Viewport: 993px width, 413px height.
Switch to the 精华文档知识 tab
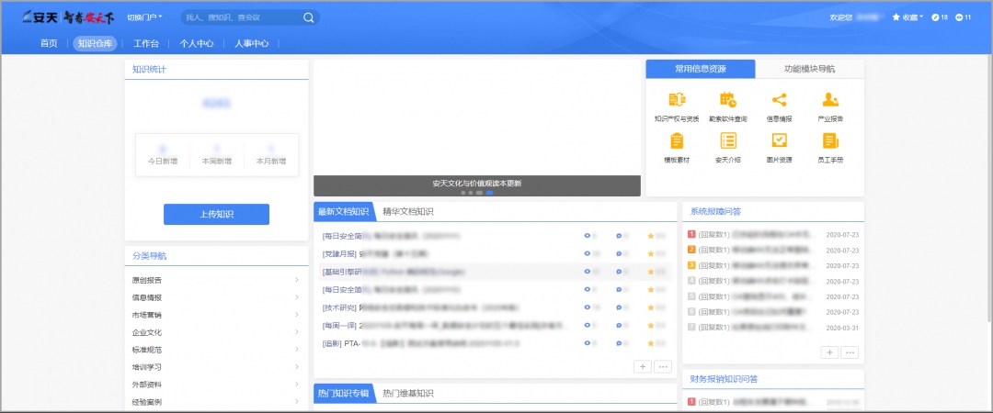(x=408, y=212)
